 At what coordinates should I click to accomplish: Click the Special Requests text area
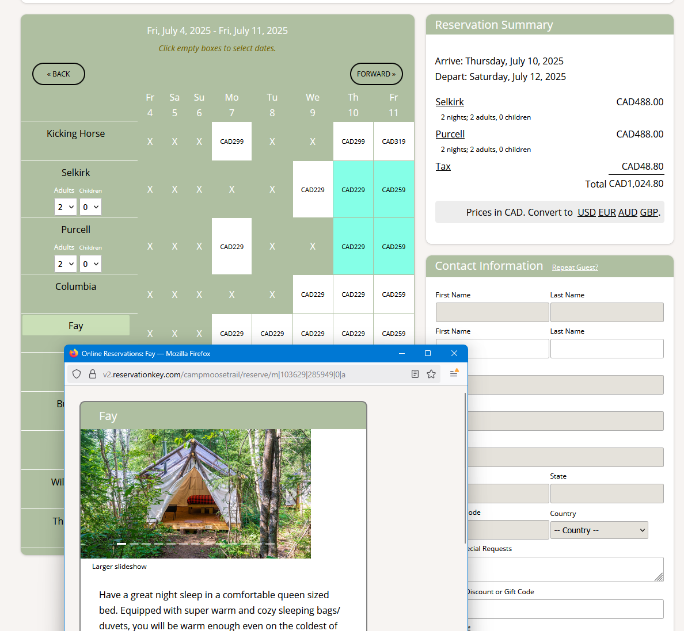pos(564,569)
